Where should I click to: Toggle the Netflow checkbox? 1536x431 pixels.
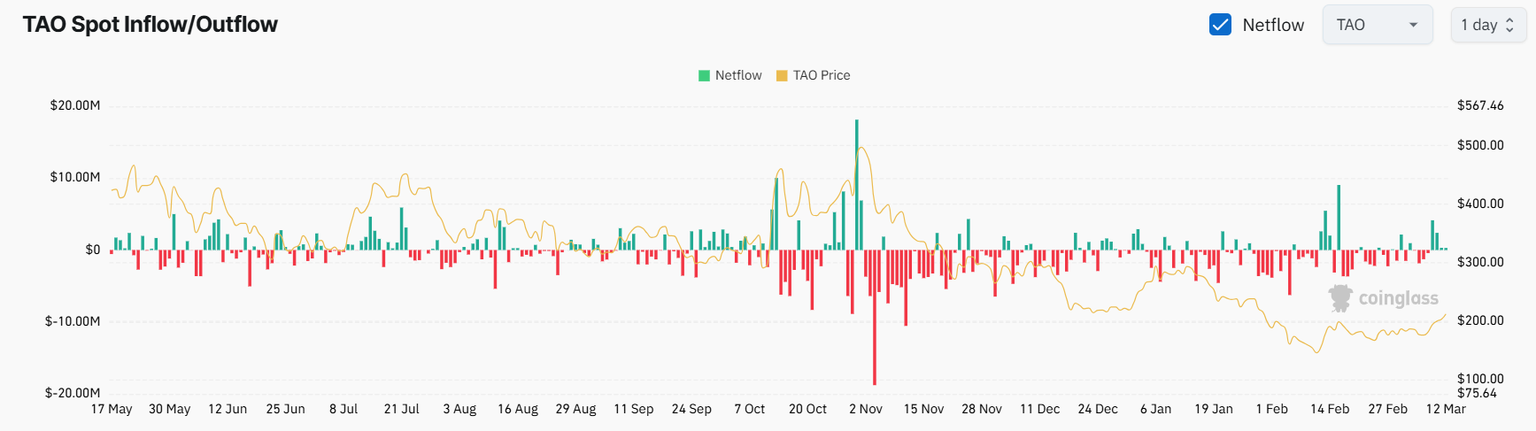click(1220, 25)
